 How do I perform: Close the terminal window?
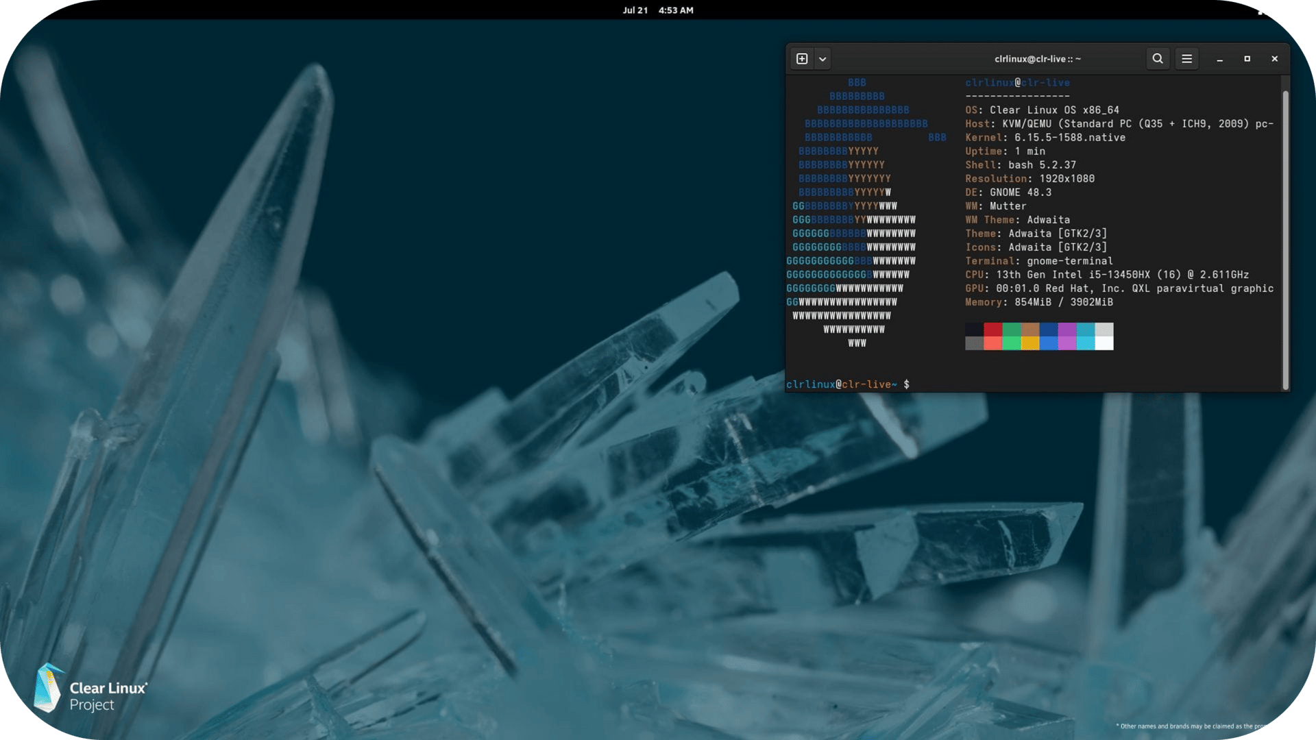tap(1275, 59)
